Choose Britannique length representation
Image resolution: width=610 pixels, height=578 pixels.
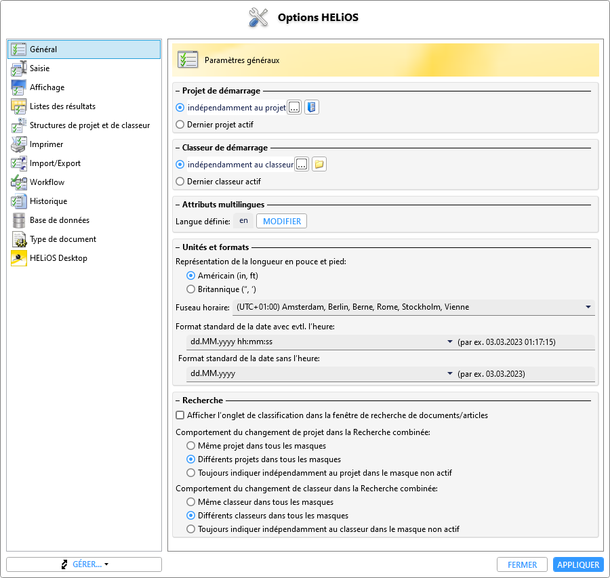coord(190,289)
